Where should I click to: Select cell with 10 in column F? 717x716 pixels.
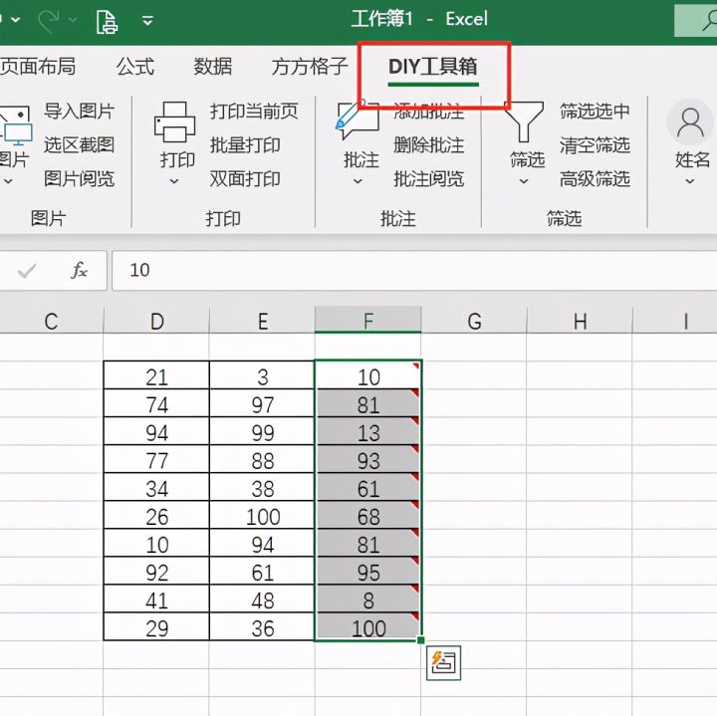pos(368,375)
